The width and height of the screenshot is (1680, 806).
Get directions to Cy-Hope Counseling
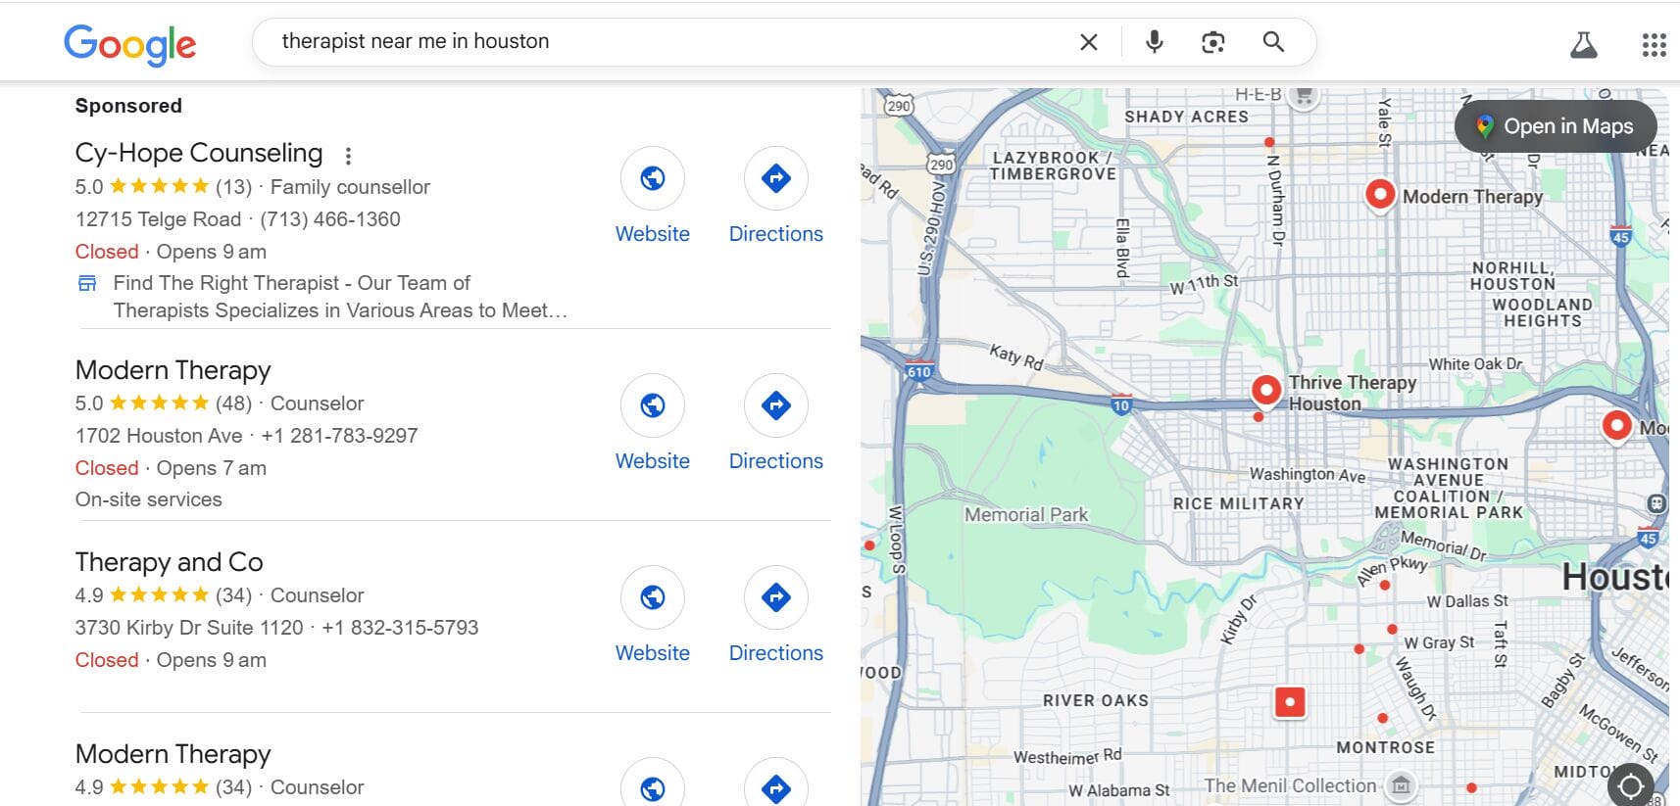point(775,178)
